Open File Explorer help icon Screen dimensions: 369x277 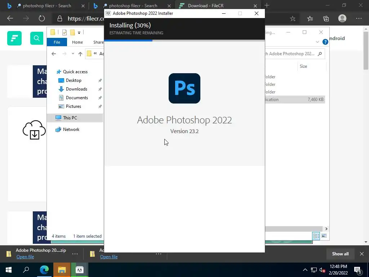tap(325, 42)
